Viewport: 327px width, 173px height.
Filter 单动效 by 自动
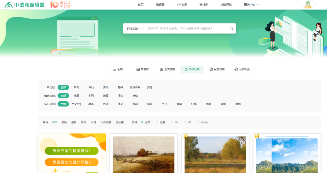click(91, 87)
